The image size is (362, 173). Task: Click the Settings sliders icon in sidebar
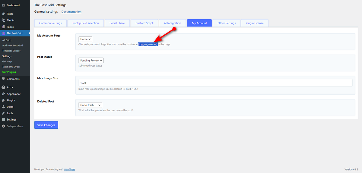pos(3,120)
